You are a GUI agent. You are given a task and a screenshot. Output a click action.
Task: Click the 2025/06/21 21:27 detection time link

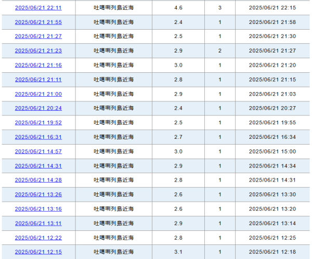click(x=38, y=36)
